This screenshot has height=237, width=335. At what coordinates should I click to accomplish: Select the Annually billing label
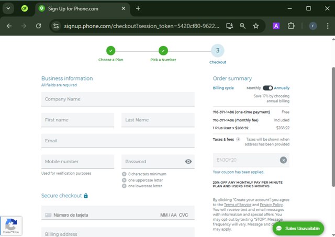point(282,88)
